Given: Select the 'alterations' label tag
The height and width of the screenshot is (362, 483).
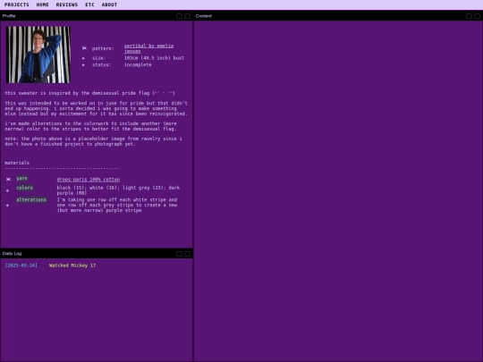Looking at the screenshot, I should [31, 200].
